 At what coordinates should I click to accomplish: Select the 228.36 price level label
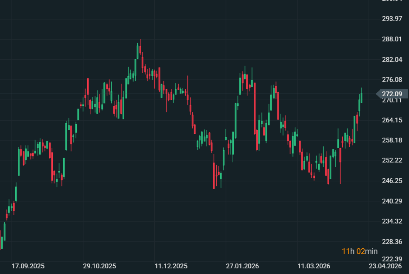pos(392,242)
